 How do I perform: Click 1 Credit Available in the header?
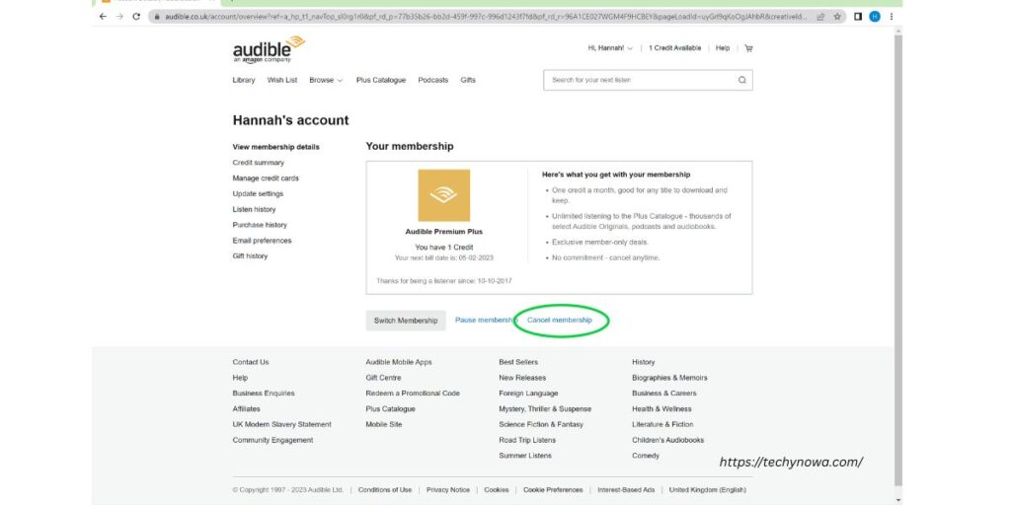click(x=675, y=48)
